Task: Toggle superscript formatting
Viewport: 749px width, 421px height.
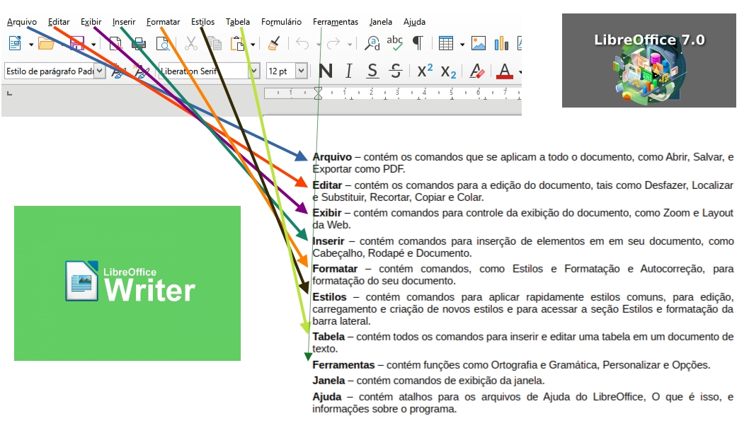Action: coord(425,71)
